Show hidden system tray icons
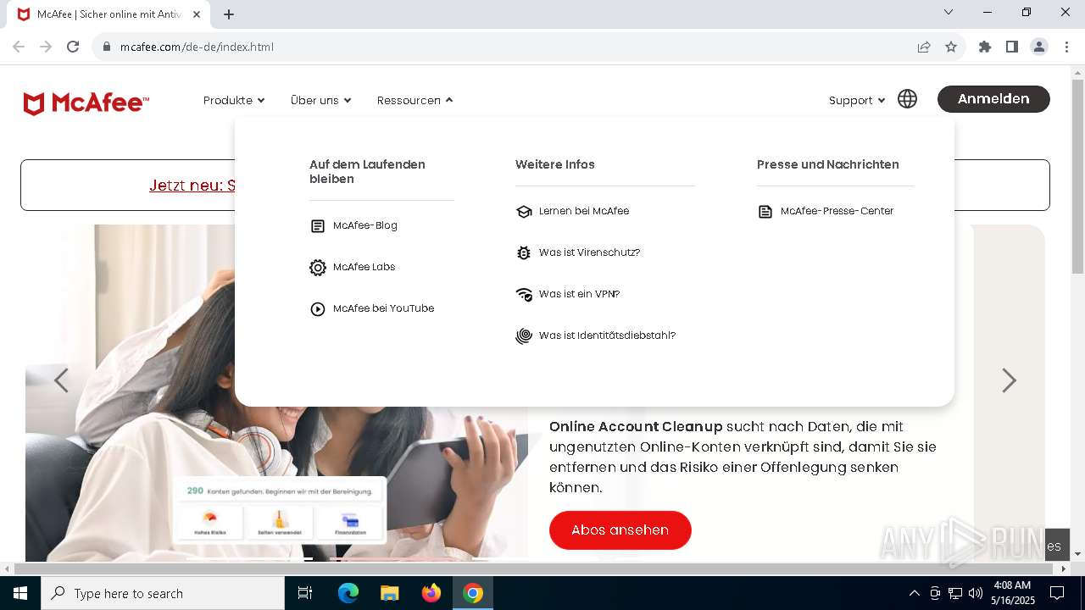 click(x=914, y=593)
